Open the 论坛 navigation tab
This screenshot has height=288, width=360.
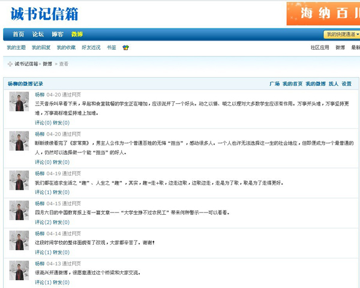(x=38, y=34)
